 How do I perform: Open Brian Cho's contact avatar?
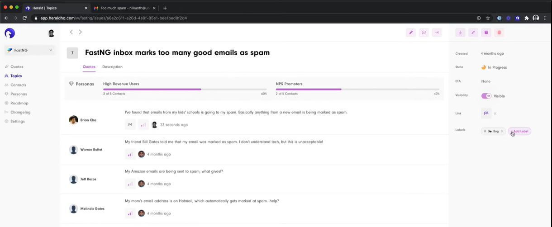(74, 120)
